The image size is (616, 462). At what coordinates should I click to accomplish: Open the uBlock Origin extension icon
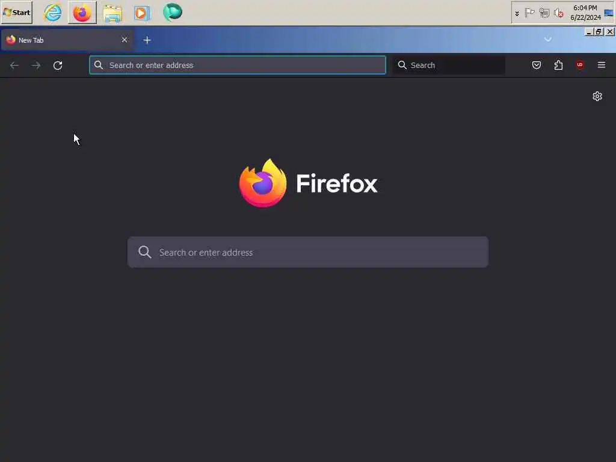(x=579, y=65)
